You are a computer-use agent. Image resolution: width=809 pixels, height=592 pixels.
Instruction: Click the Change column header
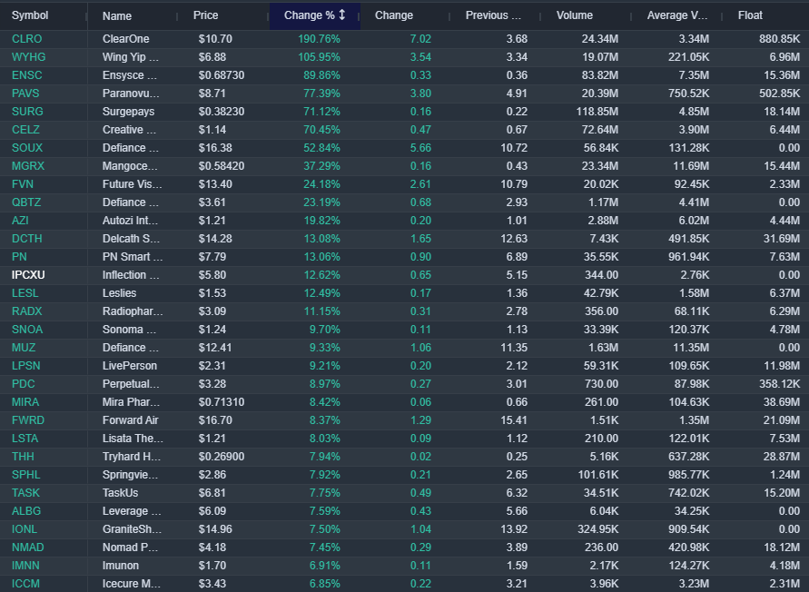394,15
